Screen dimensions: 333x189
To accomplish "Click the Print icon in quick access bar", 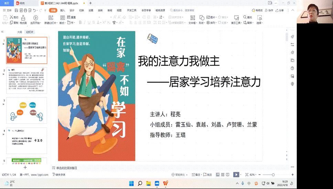I will 25,10.
